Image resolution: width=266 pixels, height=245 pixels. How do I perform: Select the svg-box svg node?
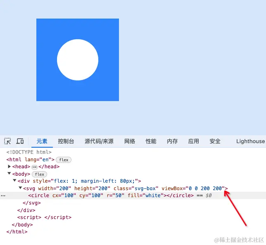(x=126, y=188)
